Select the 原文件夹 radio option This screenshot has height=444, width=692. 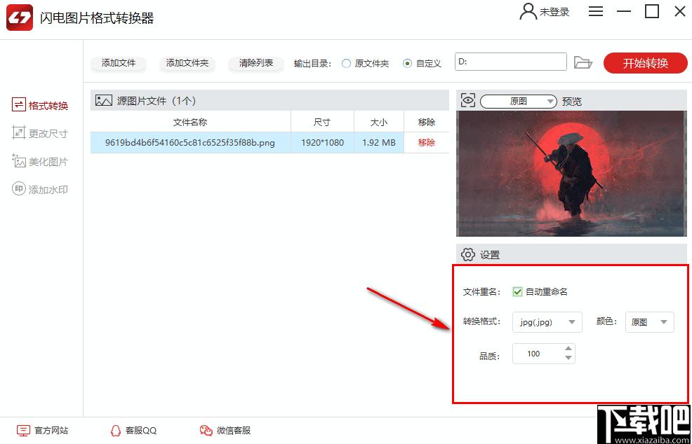pyautogui.click(x=366, y=64)
